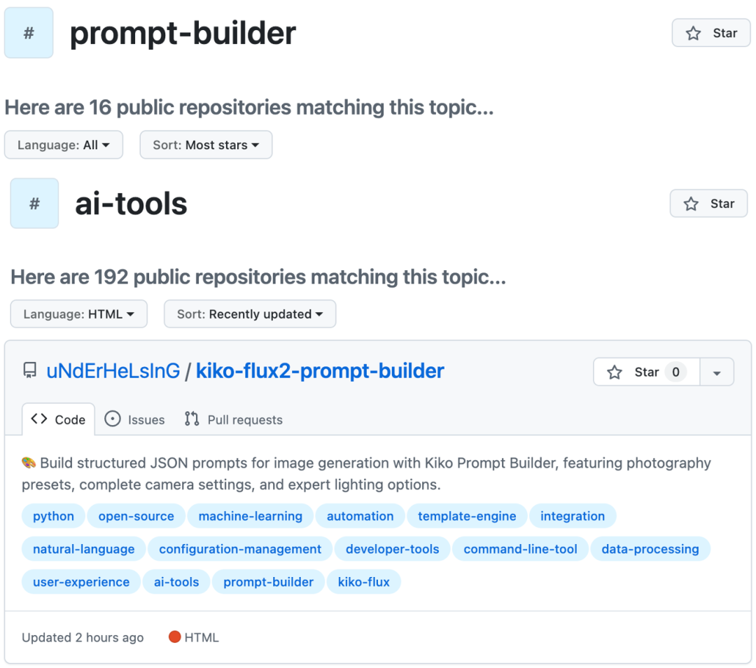
Task: Click the repository book icon
Action: (29, 370)
